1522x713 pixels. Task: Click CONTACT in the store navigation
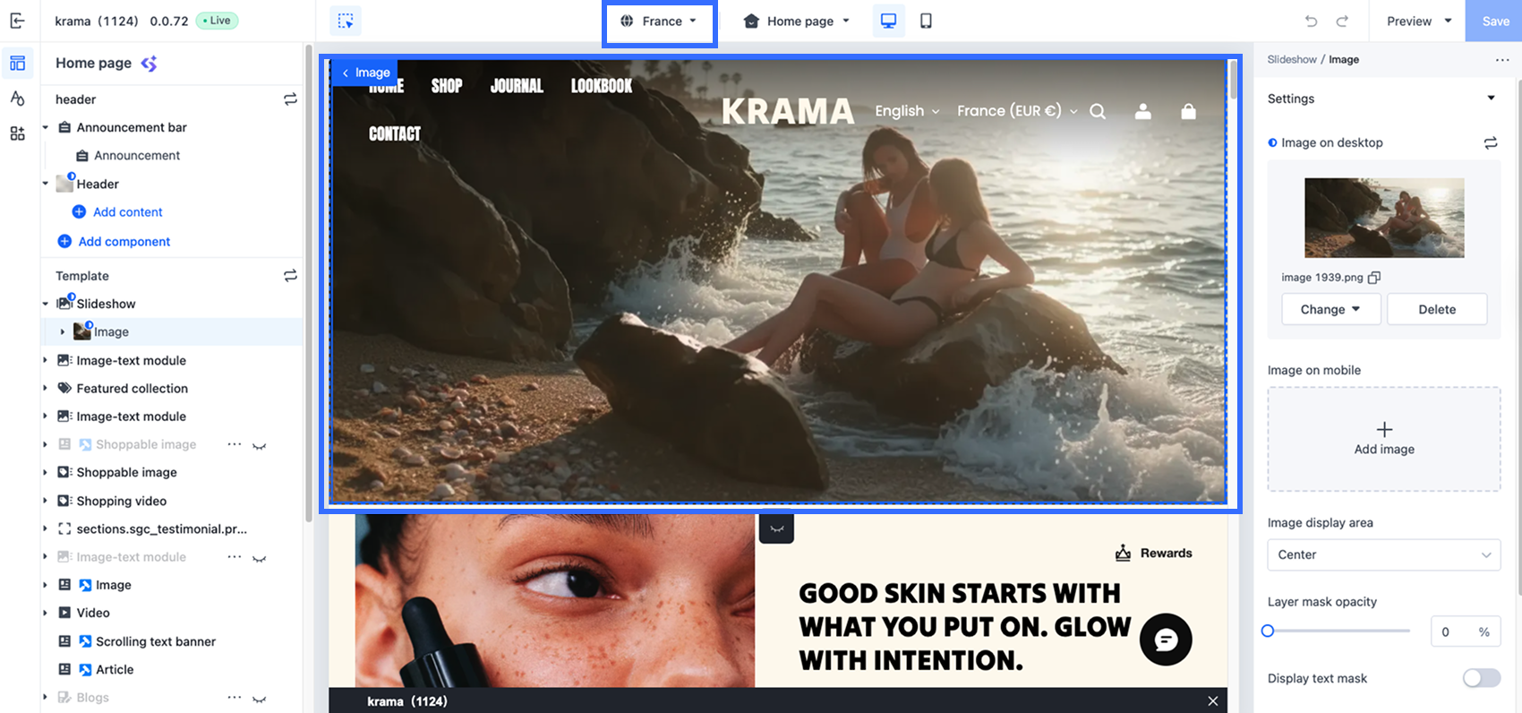click(x=395, y=134)
